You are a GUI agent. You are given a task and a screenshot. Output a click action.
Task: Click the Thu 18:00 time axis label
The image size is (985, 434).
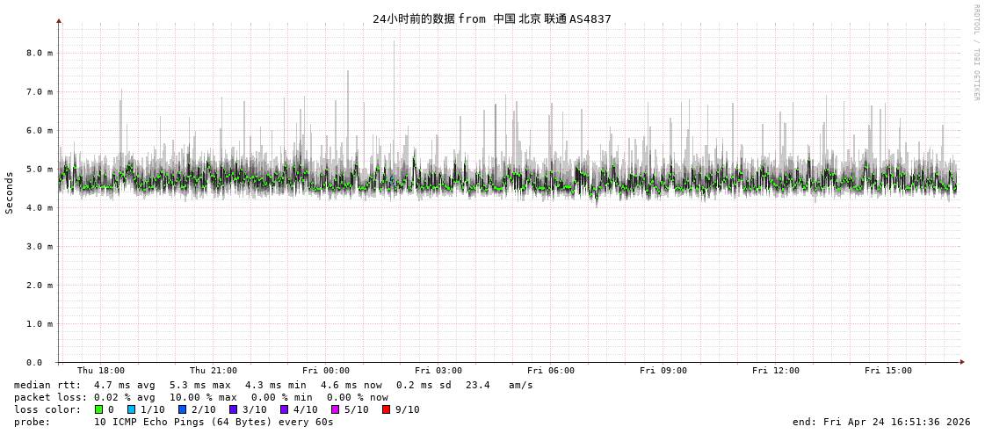pos(101,371)
